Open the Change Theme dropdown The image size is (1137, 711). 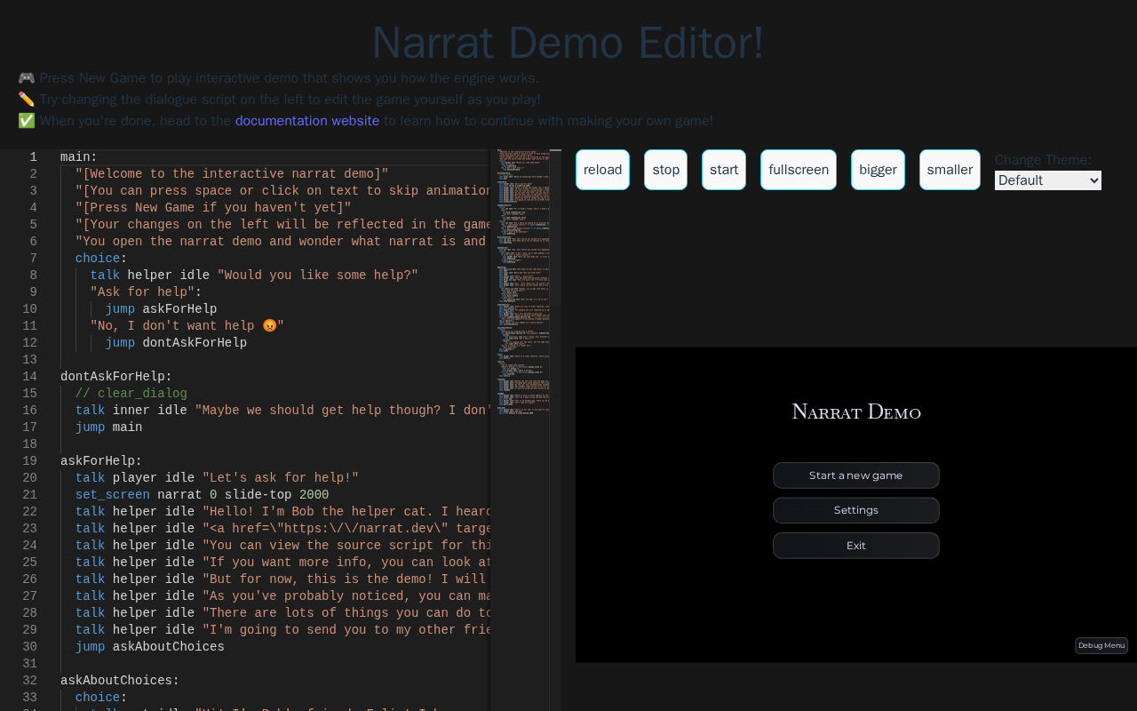point(1047,180)
